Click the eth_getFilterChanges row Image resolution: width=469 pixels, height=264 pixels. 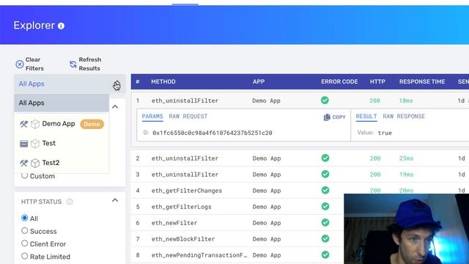[x=300, y=191]
